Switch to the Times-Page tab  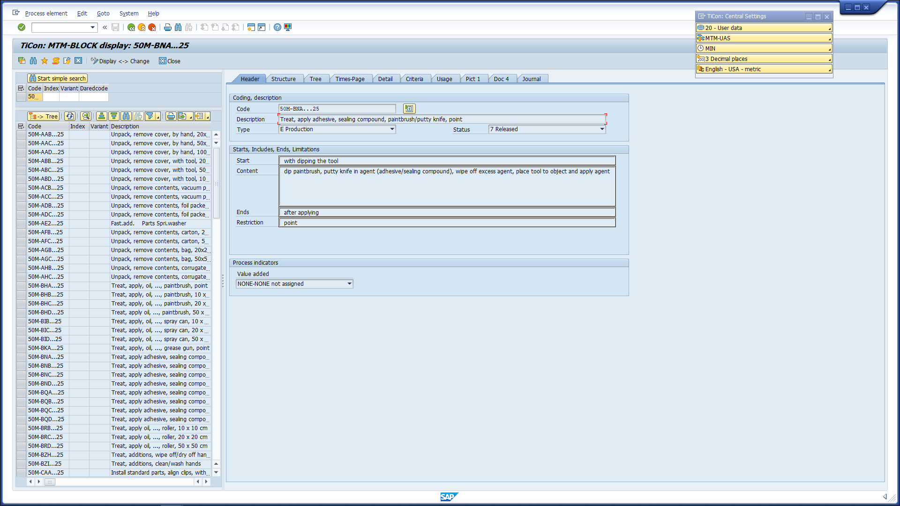click(x=350, y=79)
